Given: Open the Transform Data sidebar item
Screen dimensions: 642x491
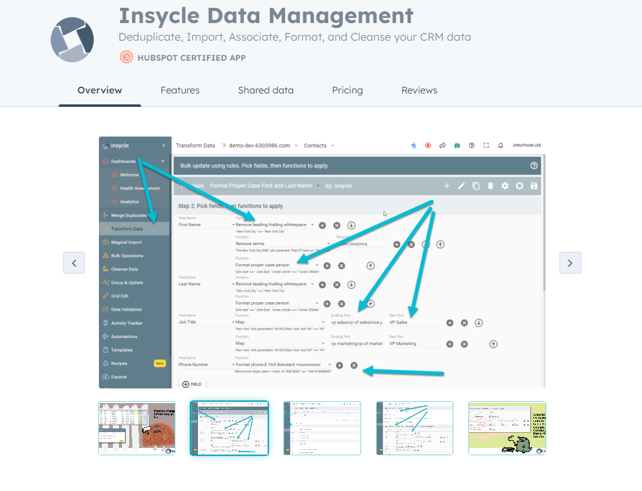Looking at the screenshot, I should [134, 229].
